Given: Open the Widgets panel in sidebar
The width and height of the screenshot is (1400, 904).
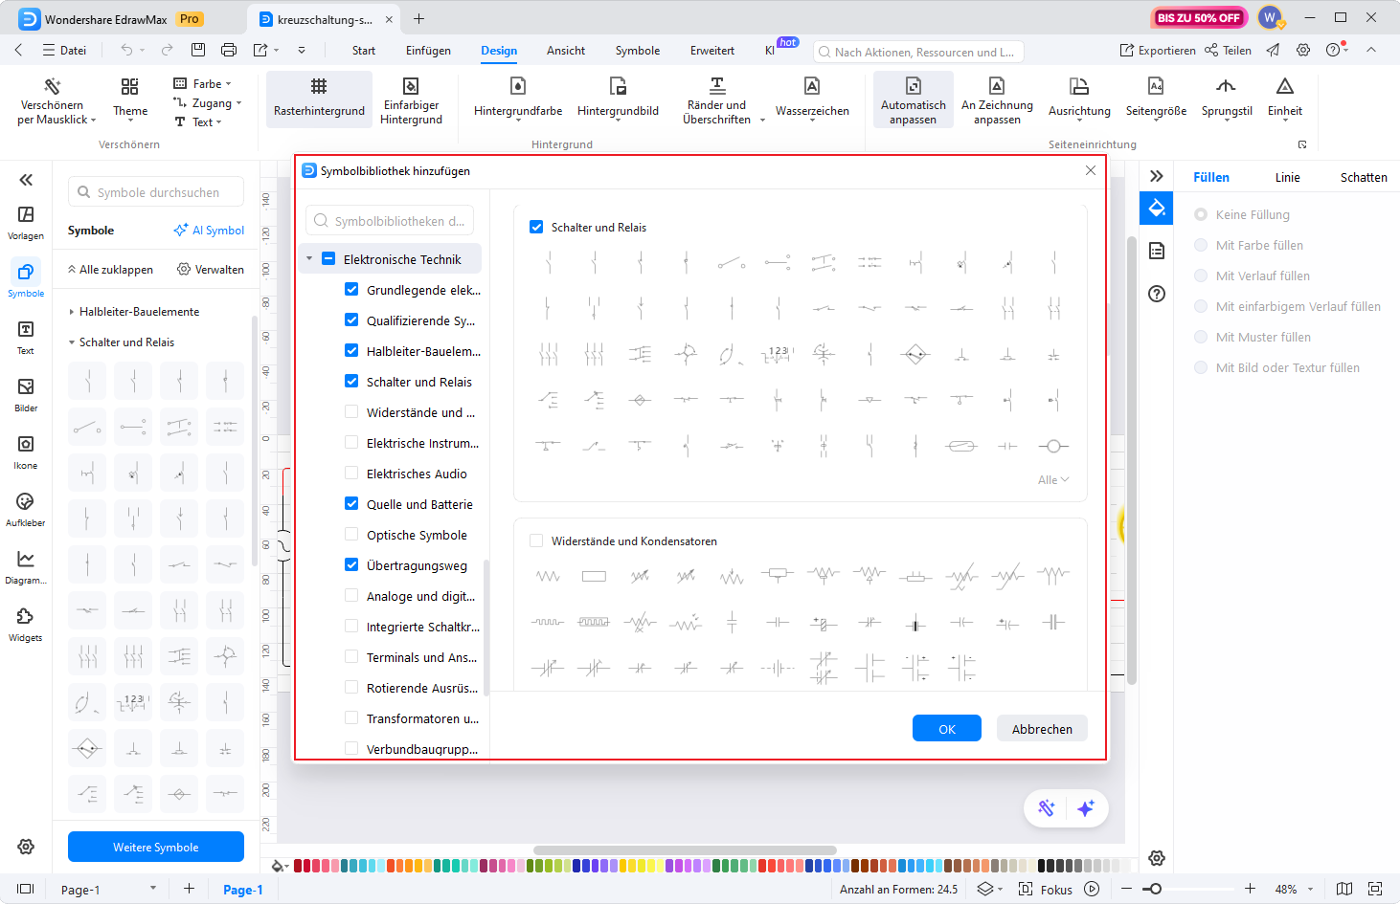Looking at the screenshot, I should (x=26, y=624).
